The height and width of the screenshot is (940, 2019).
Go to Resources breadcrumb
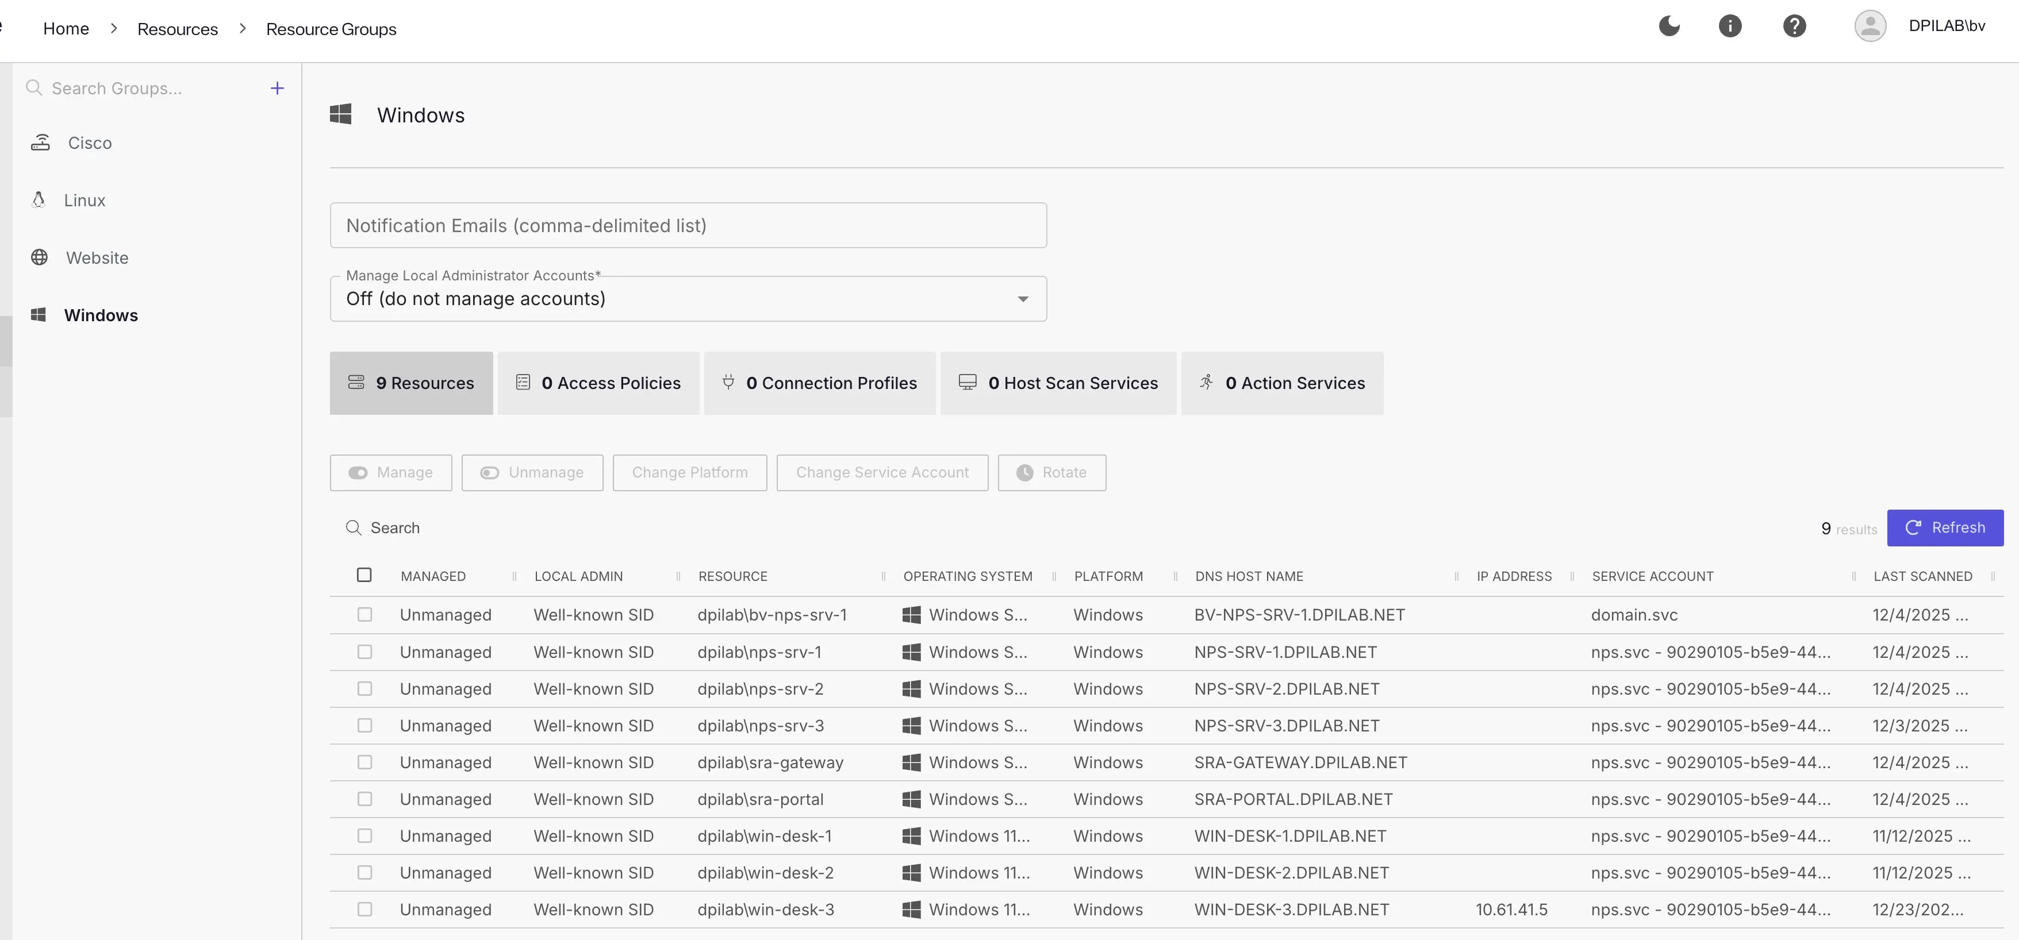(178, 29)
